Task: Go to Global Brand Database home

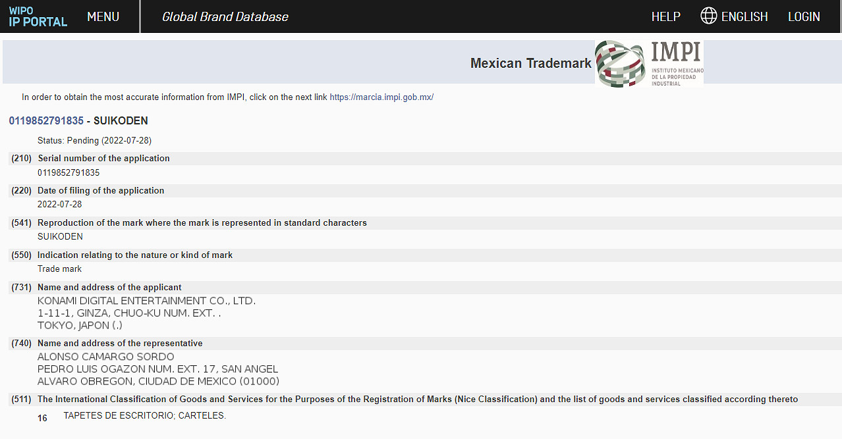Action: pyautogui.click(x=225, y=16)
